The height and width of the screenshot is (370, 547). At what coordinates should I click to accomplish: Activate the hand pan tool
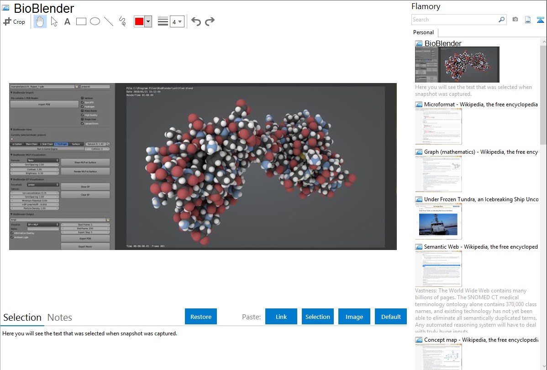(40, 21)
